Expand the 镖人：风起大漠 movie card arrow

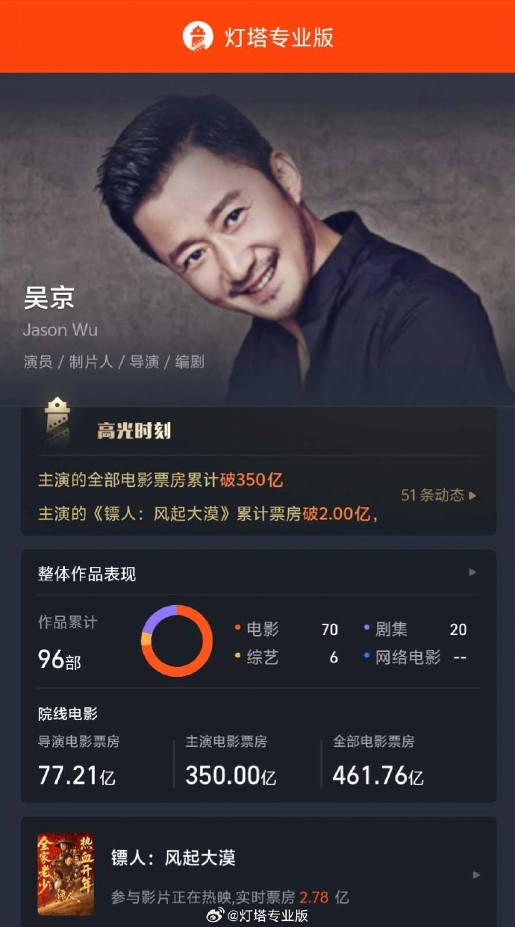pos(476,875)
